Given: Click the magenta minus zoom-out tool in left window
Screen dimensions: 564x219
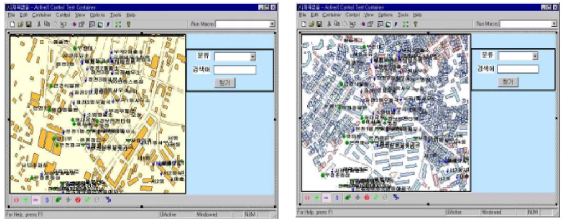Looking at the screenshot, I should (36, 199).
